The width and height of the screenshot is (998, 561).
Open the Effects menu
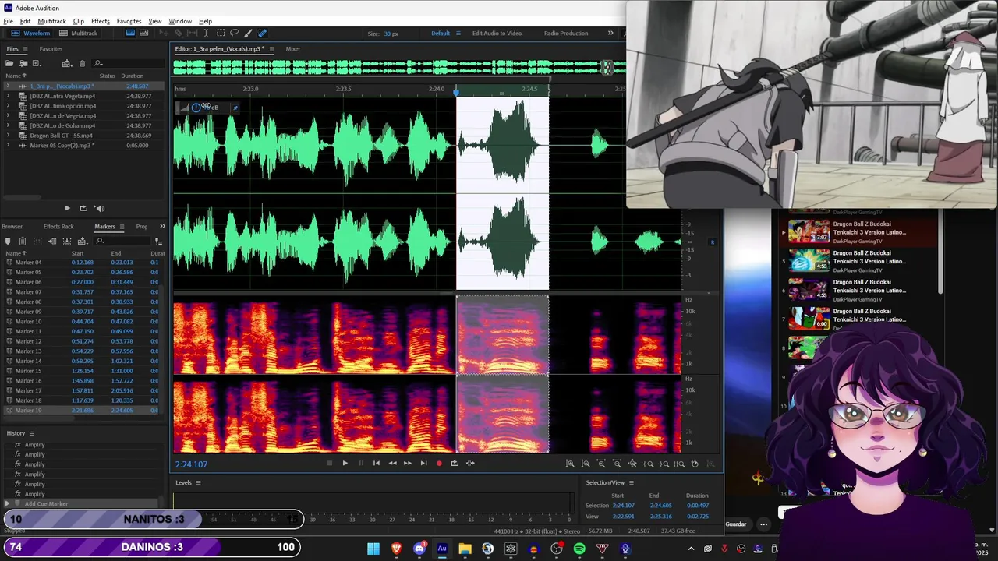[101, 21]
